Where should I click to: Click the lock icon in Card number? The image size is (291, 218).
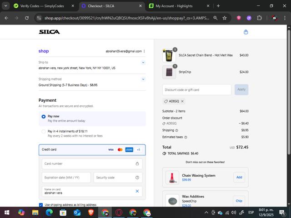point(137,163)
